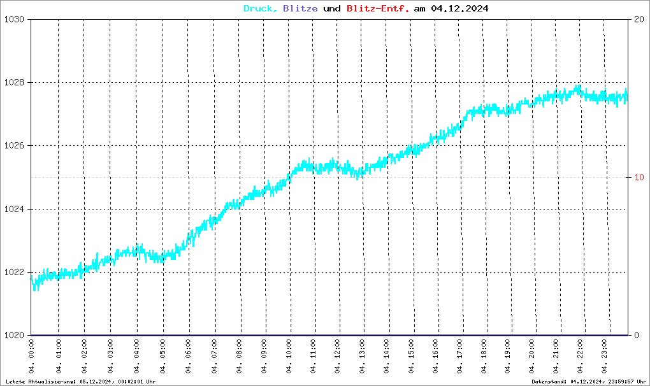Click the cyan 'Druck,' legend label
Image resolution: width=650 pixels, height=386 pixels.
[x=261, y=9]
